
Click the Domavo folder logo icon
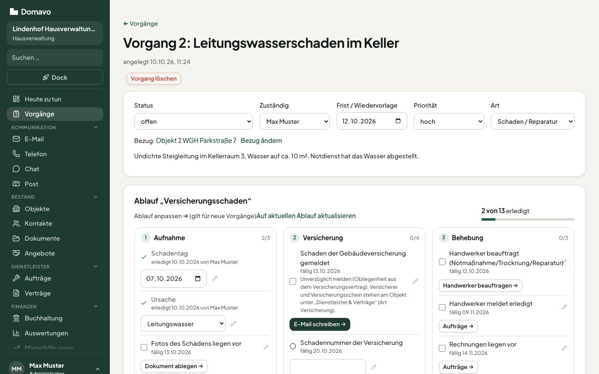tap(14, 12)
